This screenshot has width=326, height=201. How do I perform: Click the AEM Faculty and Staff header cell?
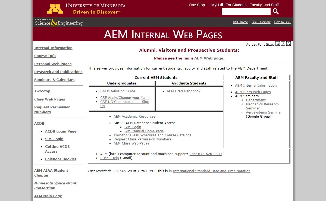(x=256, y=77)
